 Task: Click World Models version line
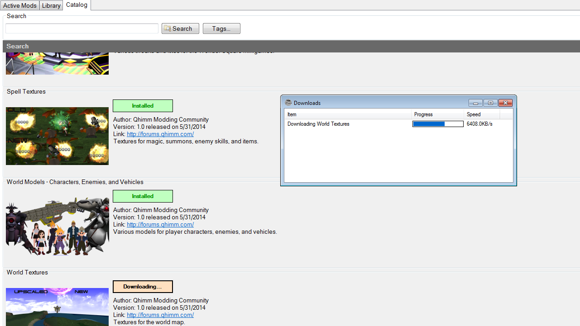pos(159,217)
